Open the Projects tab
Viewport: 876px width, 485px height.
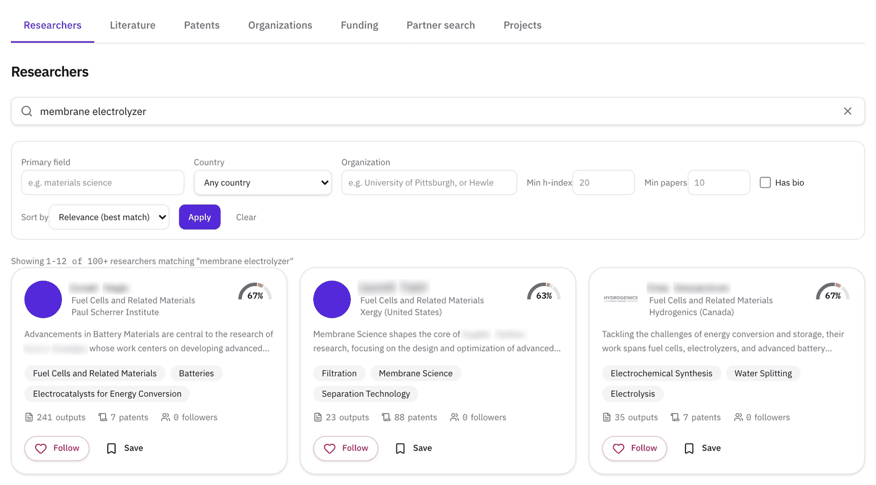tap(522, 25)
